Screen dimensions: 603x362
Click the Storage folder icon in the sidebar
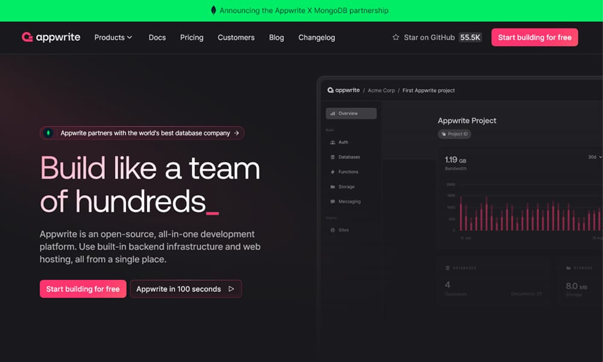click(x=333, y=186)
